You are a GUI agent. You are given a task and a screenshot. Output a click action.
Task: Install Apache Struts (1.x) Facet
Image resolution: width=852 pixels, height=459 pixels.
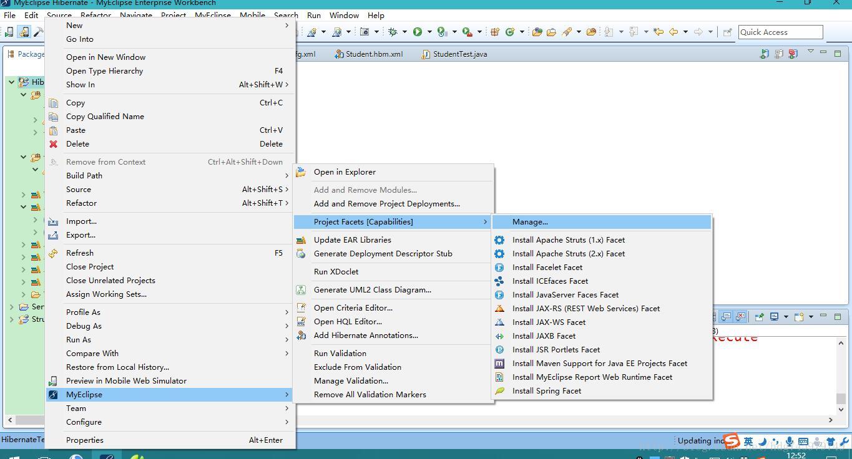pos(601,240)
